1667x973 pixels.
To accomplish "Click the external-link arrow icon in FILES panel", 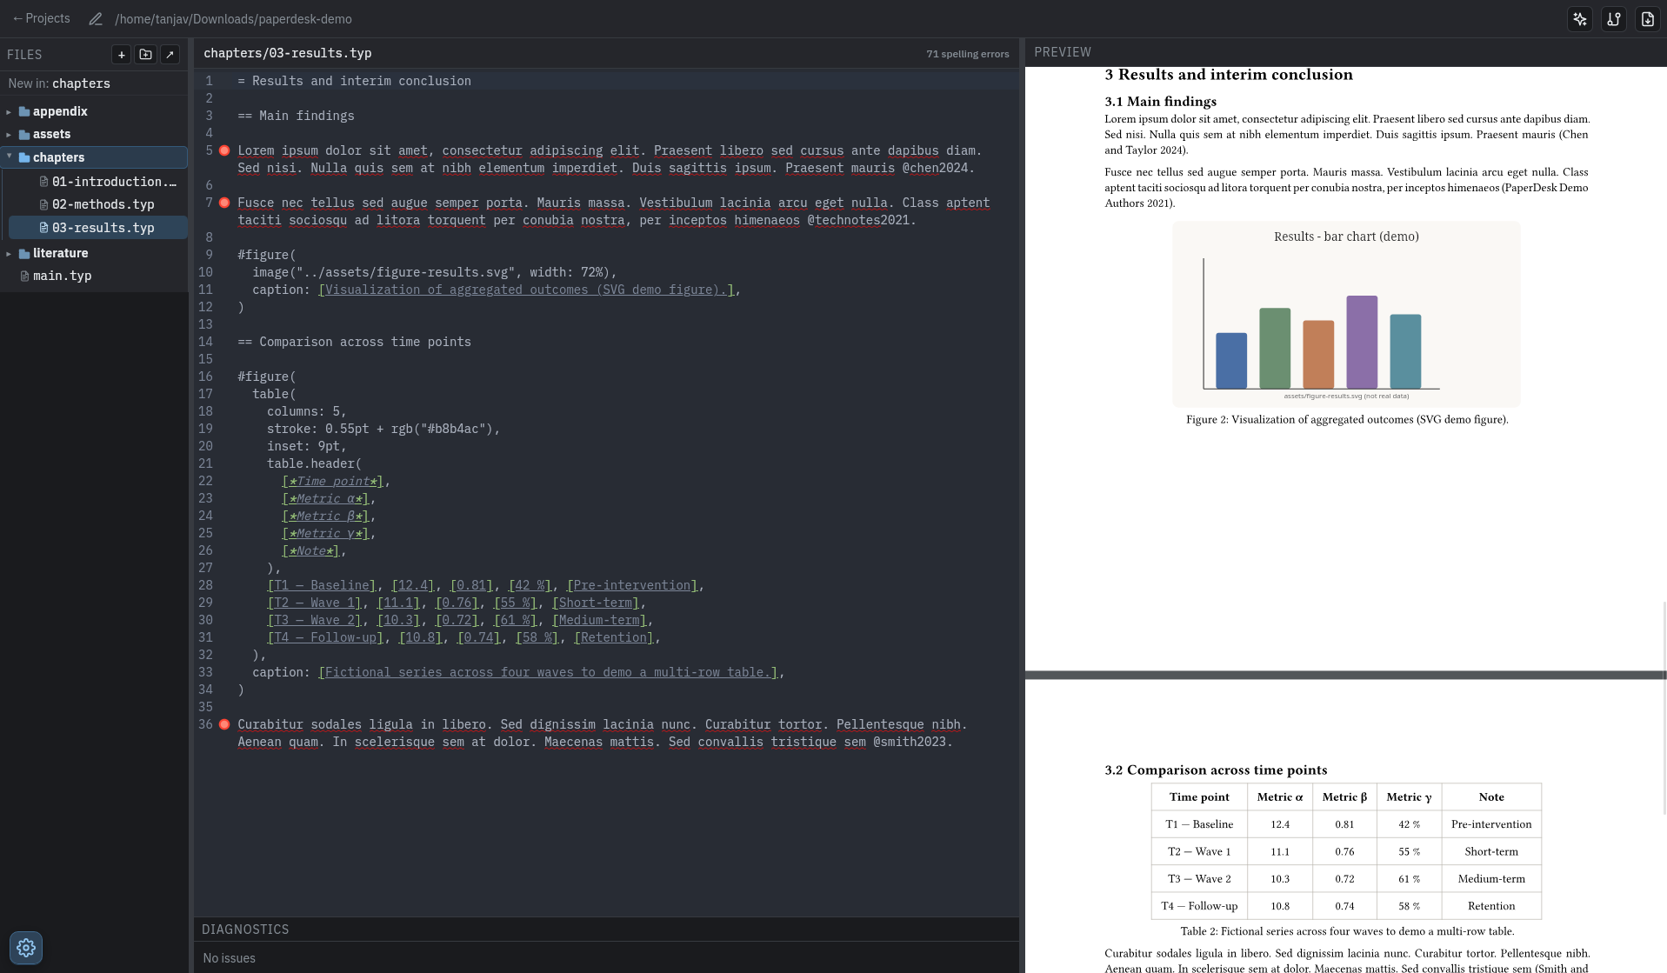I will tap(170, 54).
